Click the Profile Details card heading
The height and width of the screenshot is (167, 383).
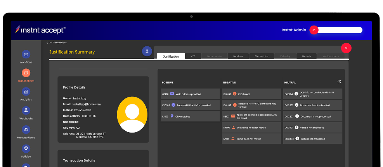point(74,87)
